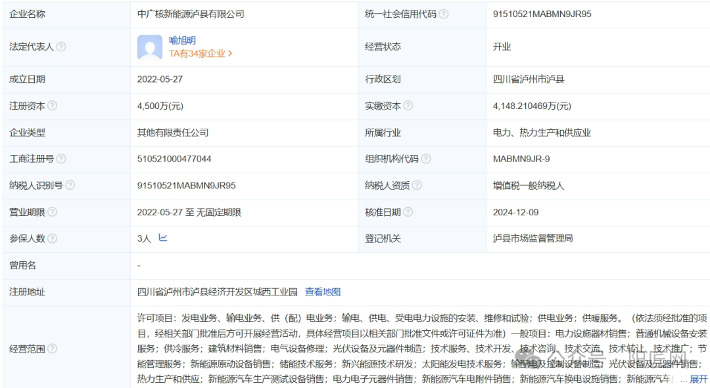710x388 pixels.
Task: Click the question mark beside 参保人数
Action: [x=51, y=239]
